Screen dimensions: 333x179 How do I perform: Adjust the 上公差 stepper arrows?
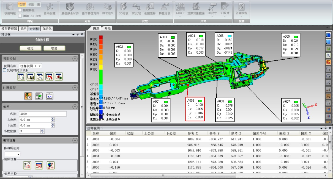53,120
